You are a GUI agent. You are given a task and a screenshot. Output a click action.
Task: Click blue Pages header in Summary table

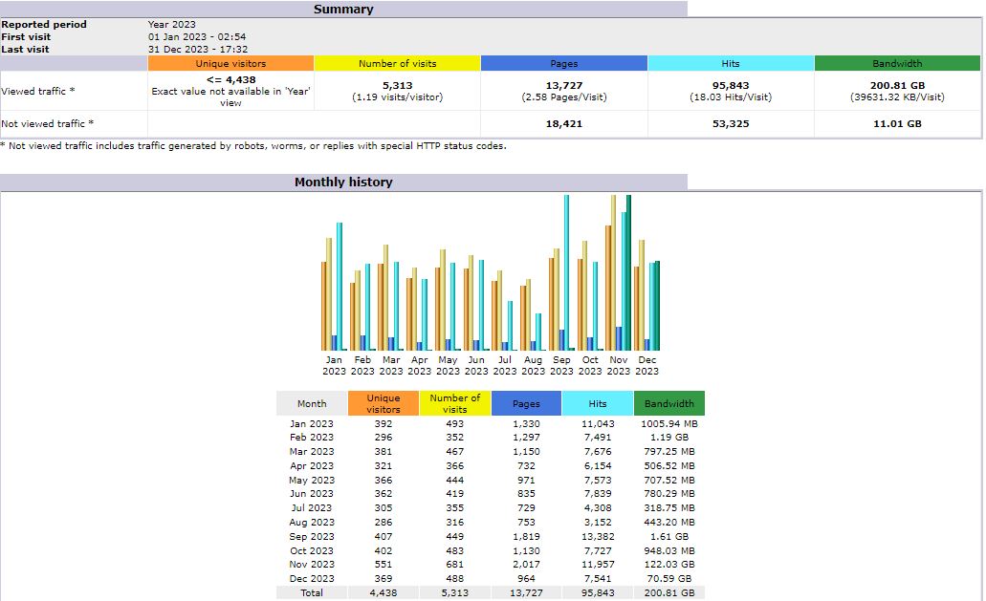563,63
